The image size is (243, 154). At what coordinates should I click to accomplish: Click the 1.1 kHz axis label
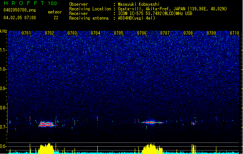point(3,50)
